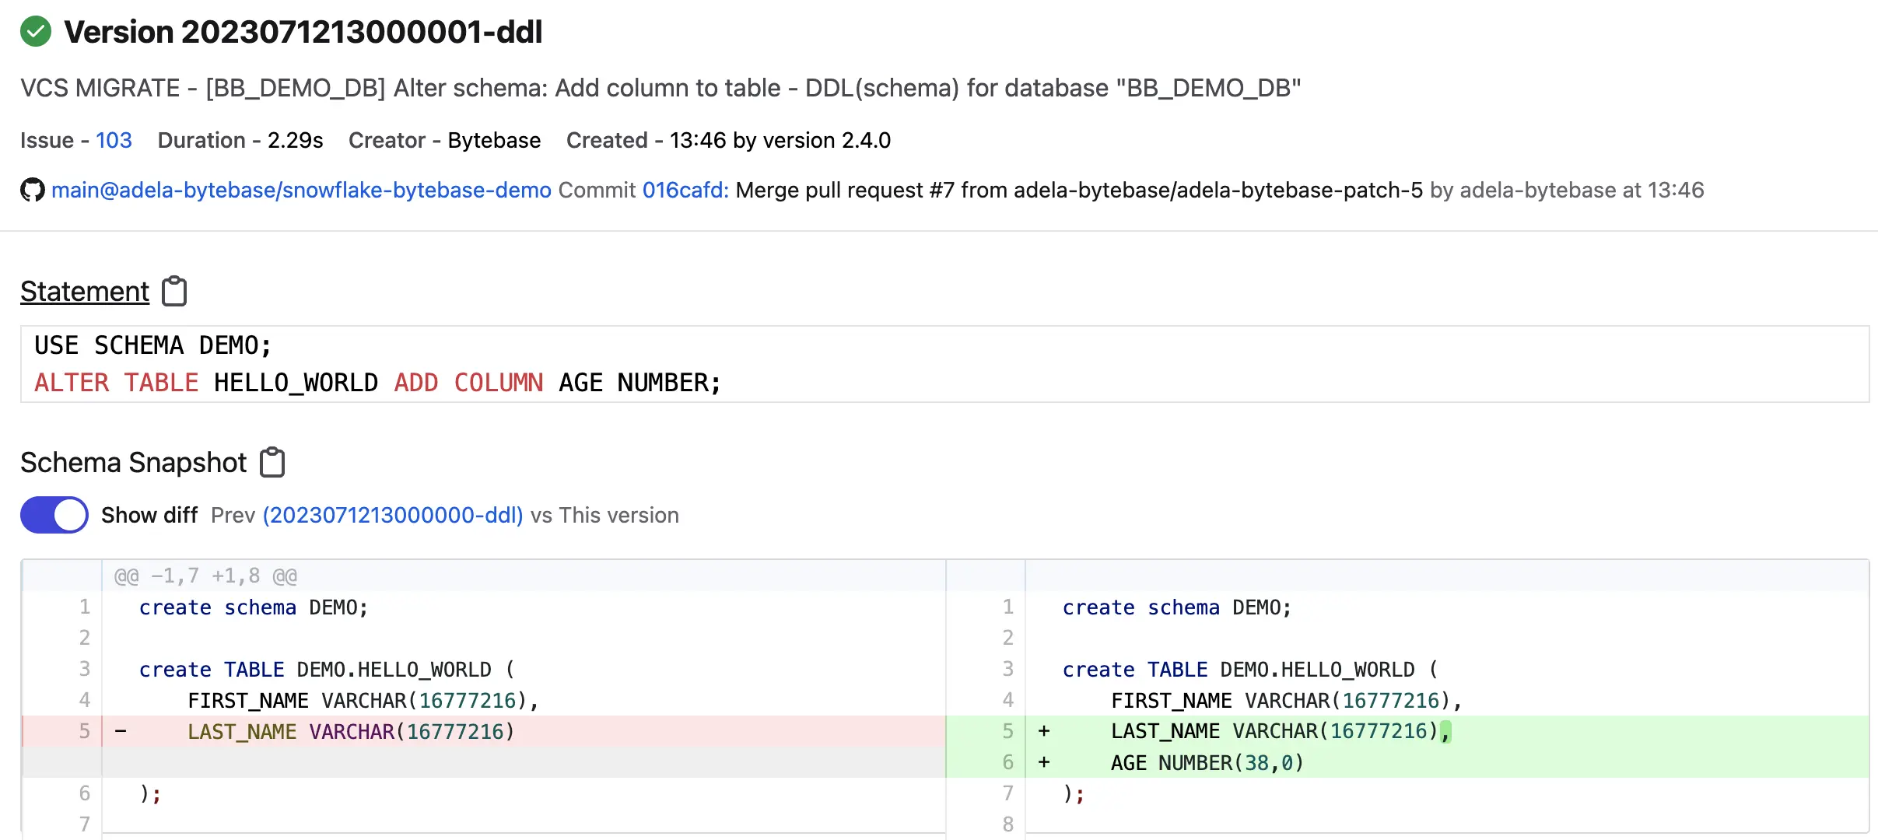Copy schema snapshot with clipboard icon
Screen dimensions: 1878x840
[272, 463]
